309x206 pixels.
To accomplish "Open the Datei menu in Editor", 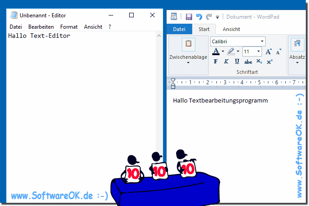I will 16,27.
